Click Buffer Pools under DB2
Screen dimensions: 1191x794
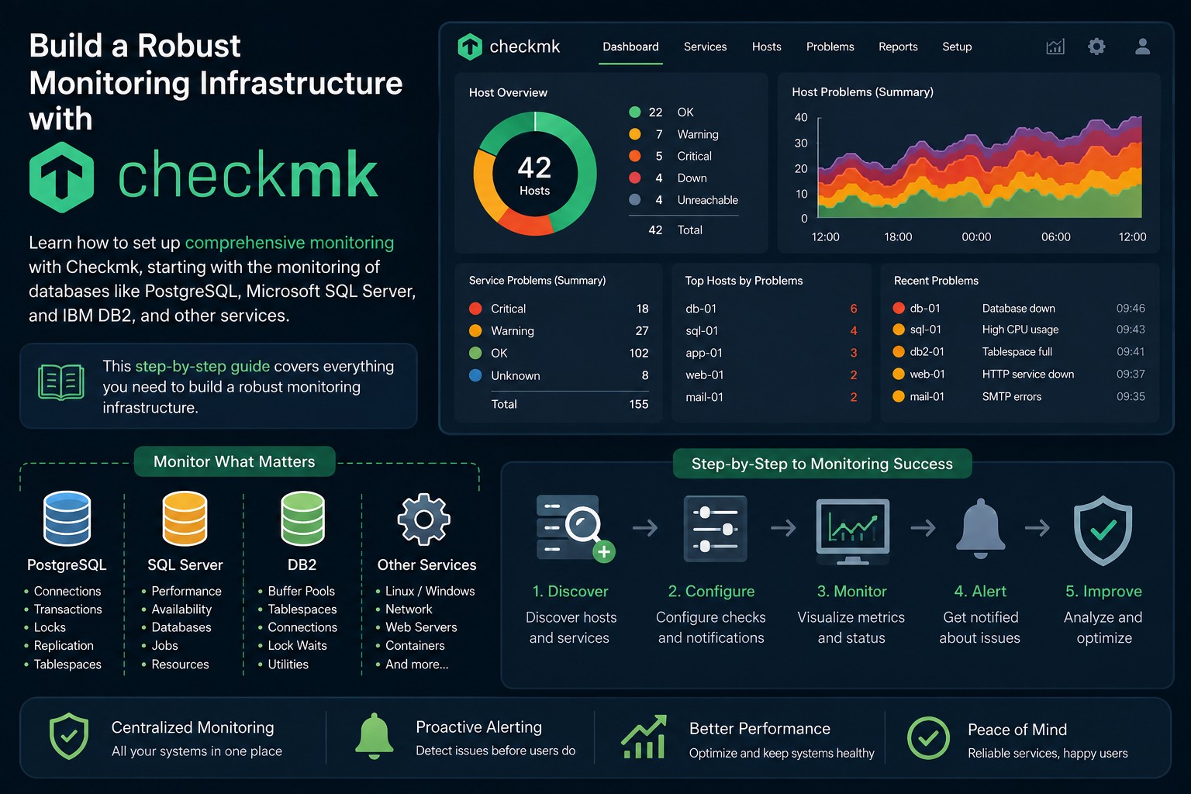click(301, 592)
